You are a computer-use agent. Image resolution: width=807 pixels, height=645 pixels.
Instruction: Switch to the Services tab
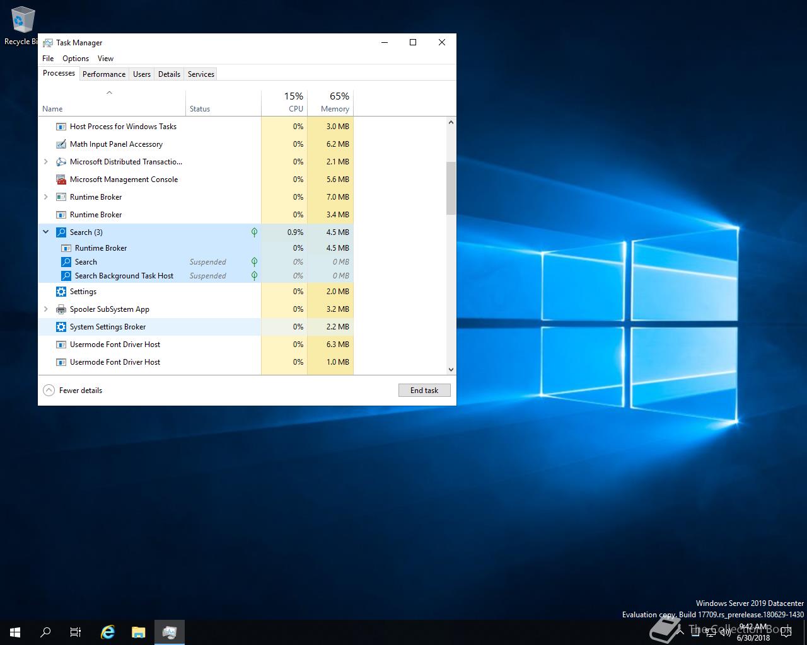pos(201,74)
